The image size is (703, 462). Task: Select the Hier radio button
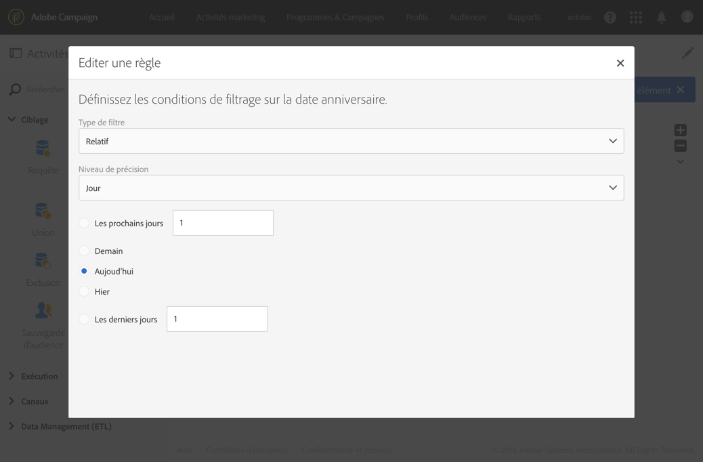84,291
